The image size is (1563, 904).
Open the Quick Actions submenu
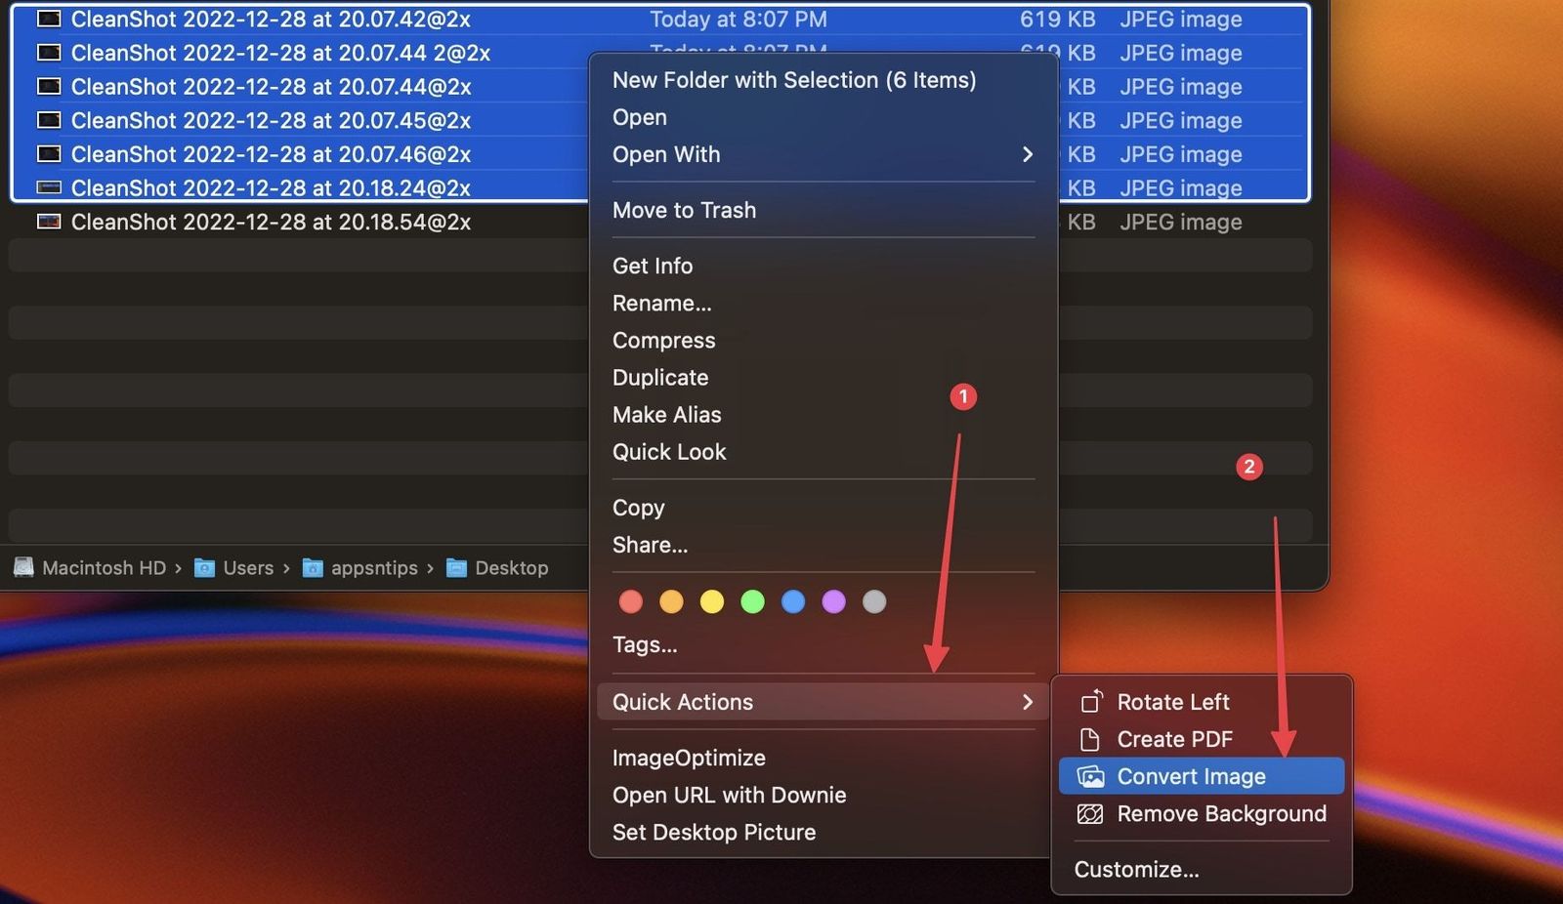(x=682, y=701)
